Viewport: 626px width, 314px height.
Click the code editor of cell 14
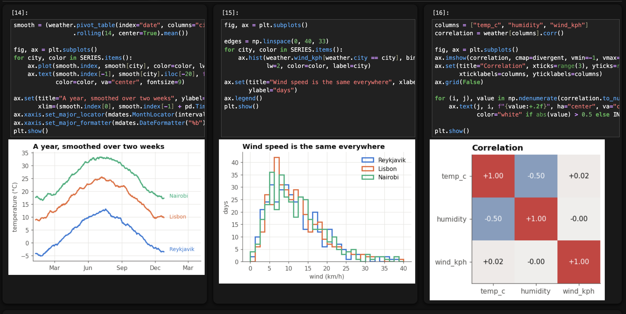tap(107, 78)
